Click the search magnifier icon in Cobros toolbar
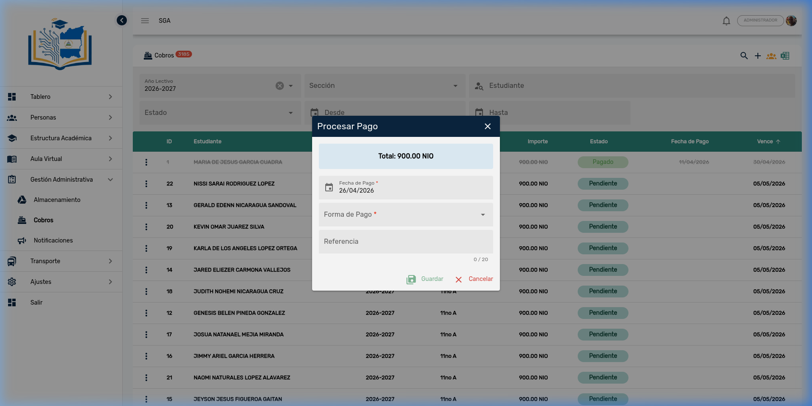Viewport: 812px width, 406px height. 744,56
